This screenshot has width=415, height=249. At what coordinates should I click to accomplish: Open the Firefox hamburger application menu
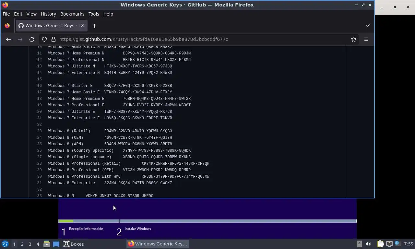(x=366, y=39)
